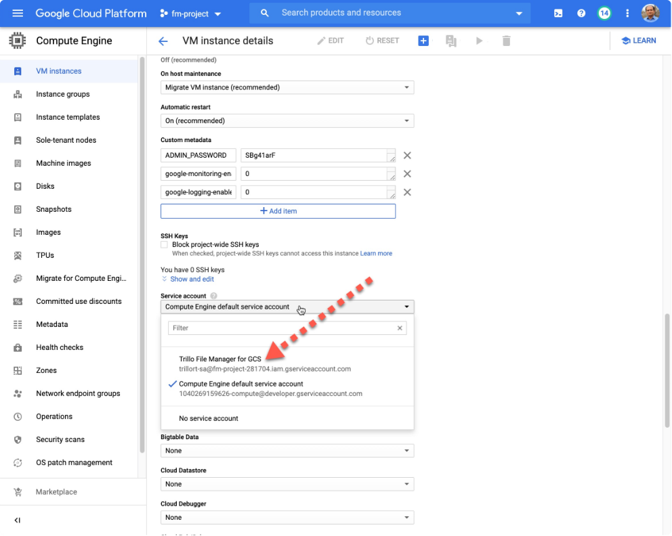
Task: Activate Cloud Shell icon
Action: 558,14
